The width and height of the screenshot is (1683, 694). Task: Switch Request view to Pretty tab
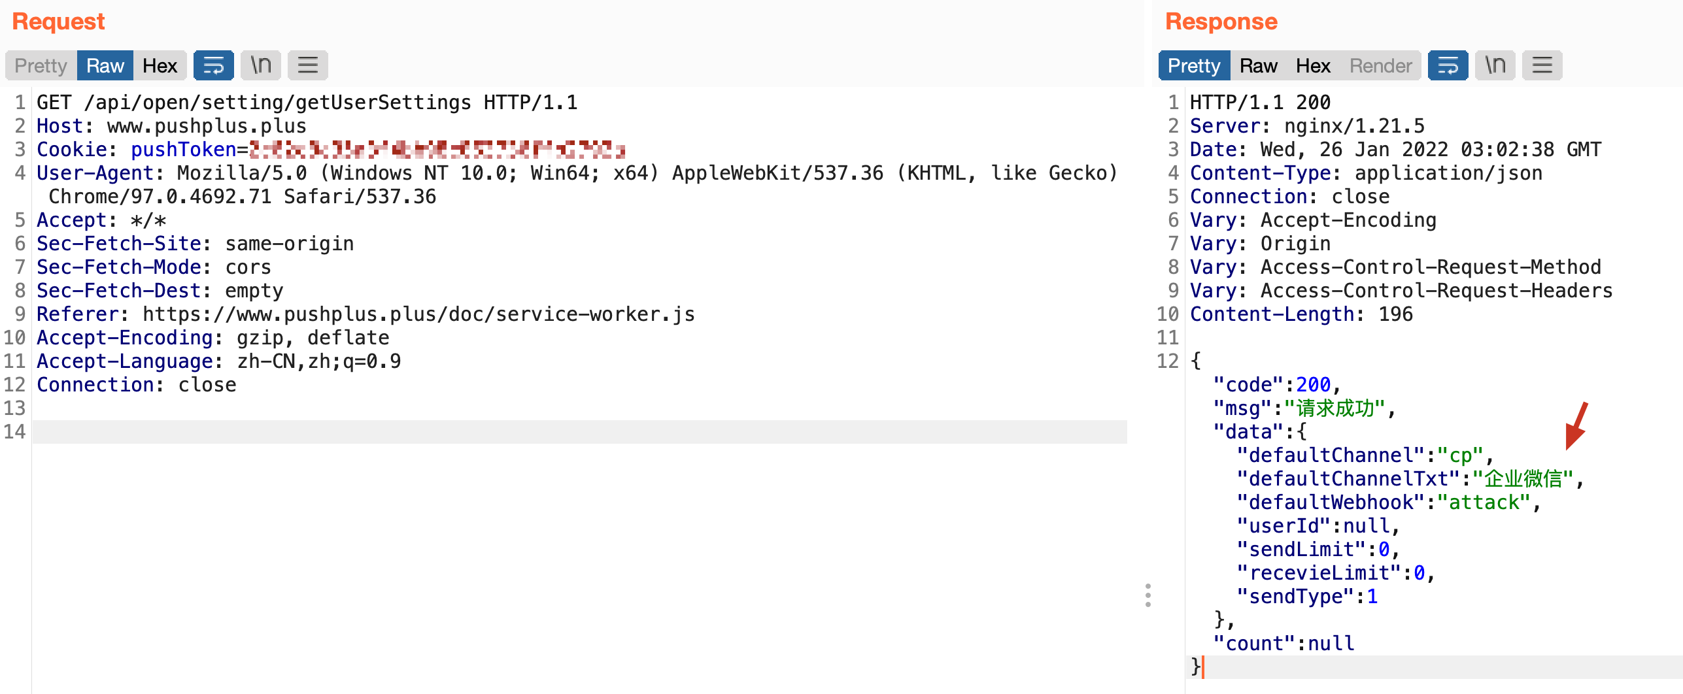(x=41, y=65)
